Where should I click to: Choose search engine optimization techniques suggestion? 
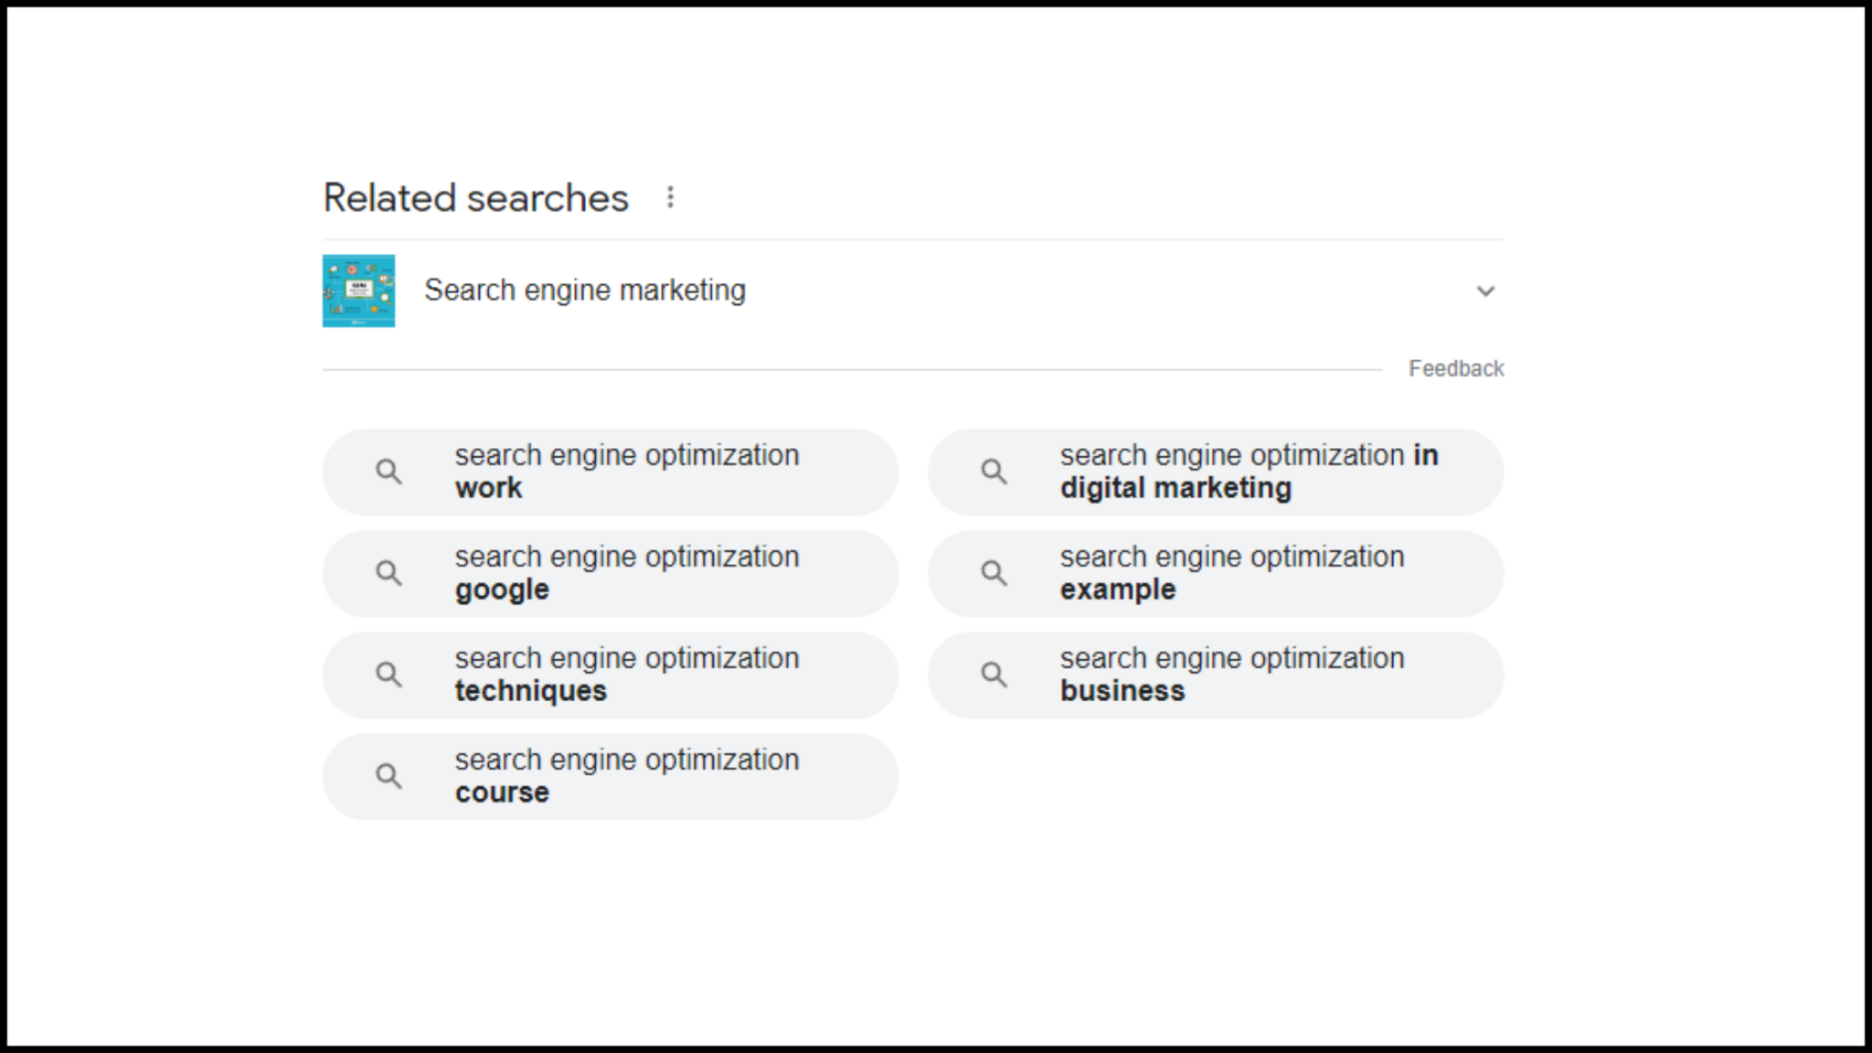point(611,675)
